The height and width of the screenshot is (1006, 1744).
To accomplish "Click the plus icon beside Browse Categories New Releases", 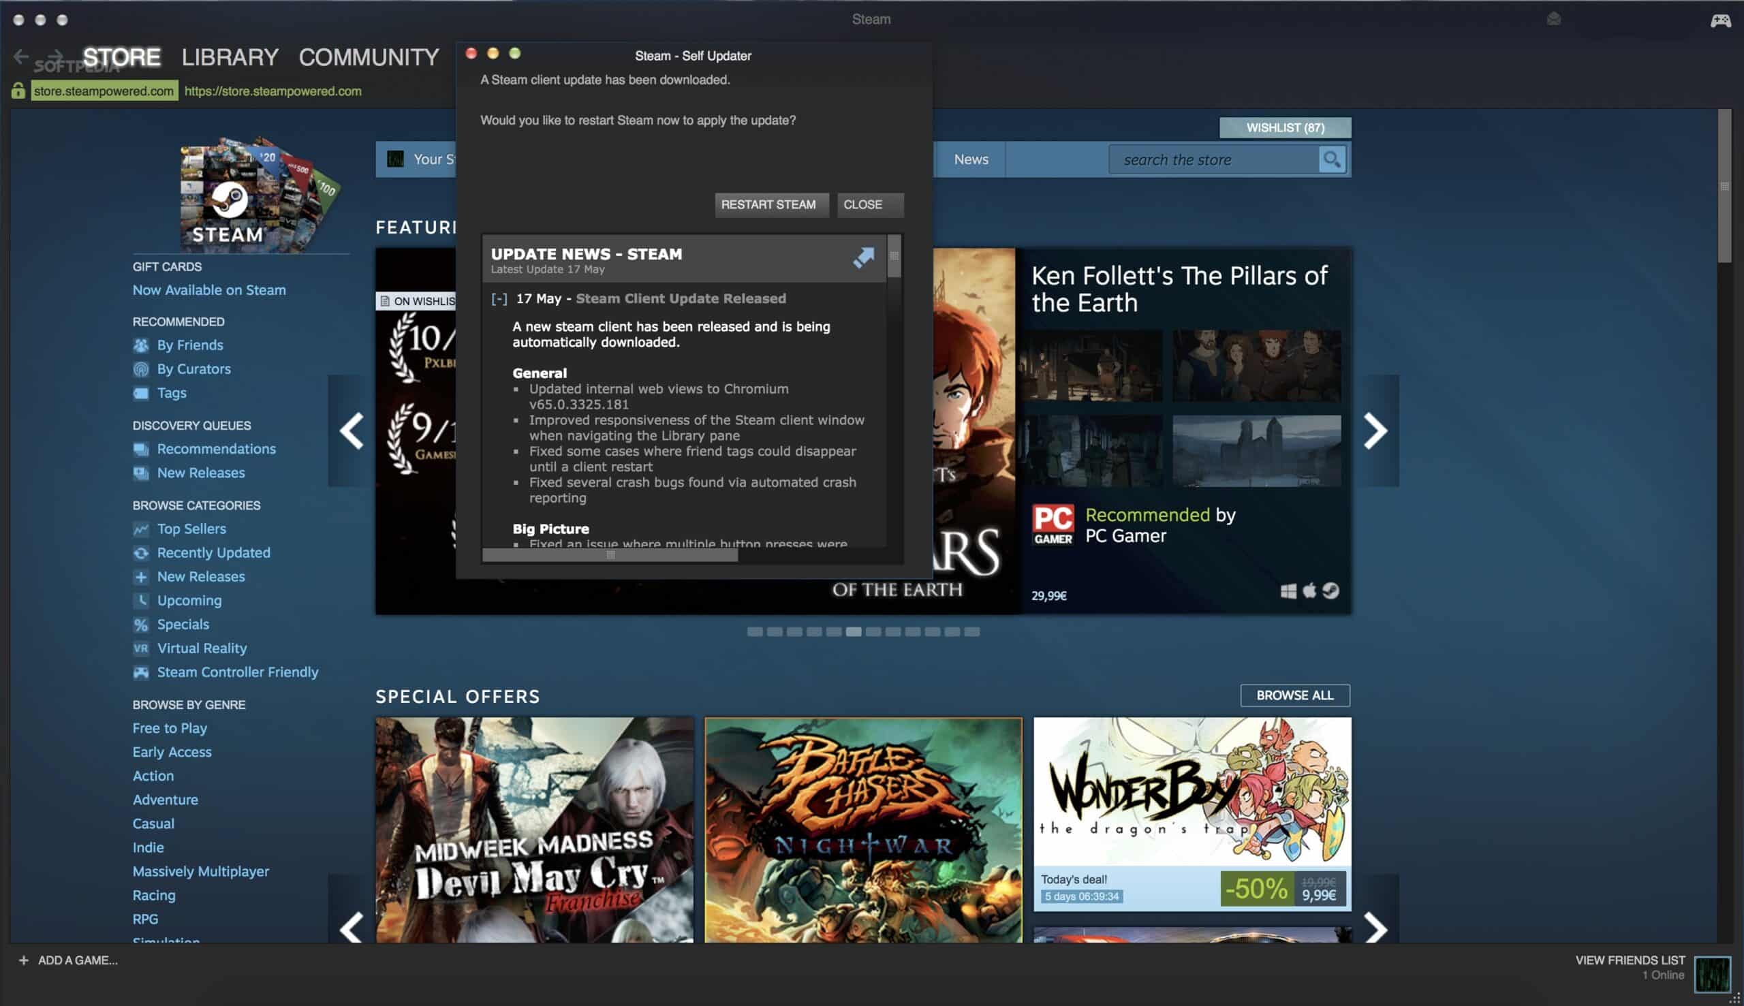I will click(x=141, y=577).
